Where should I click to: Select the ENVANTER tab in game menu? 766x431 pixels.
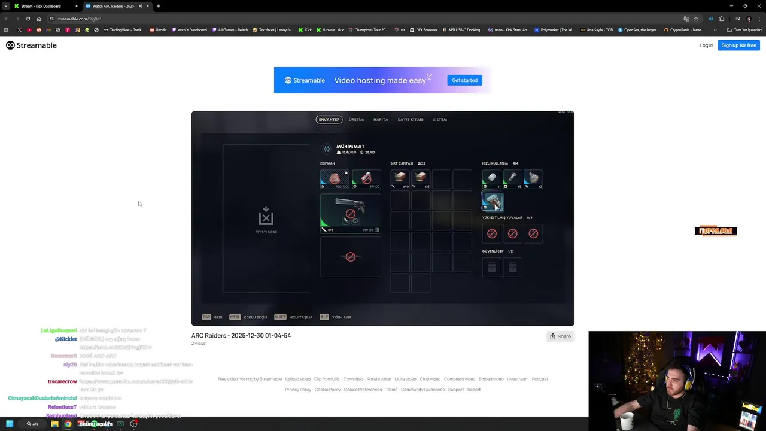click(329, 119)
